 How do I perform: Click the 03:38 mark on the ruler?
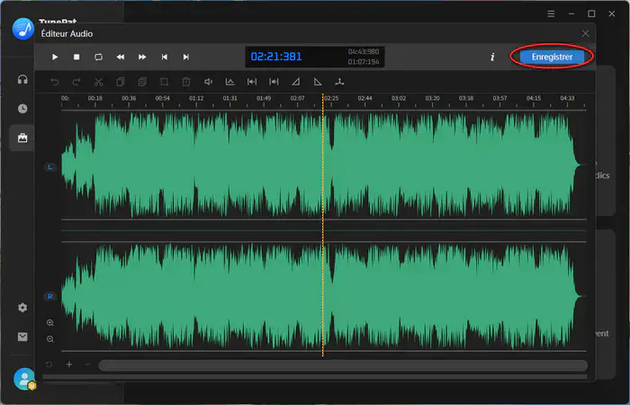click(x=466, y=98)
